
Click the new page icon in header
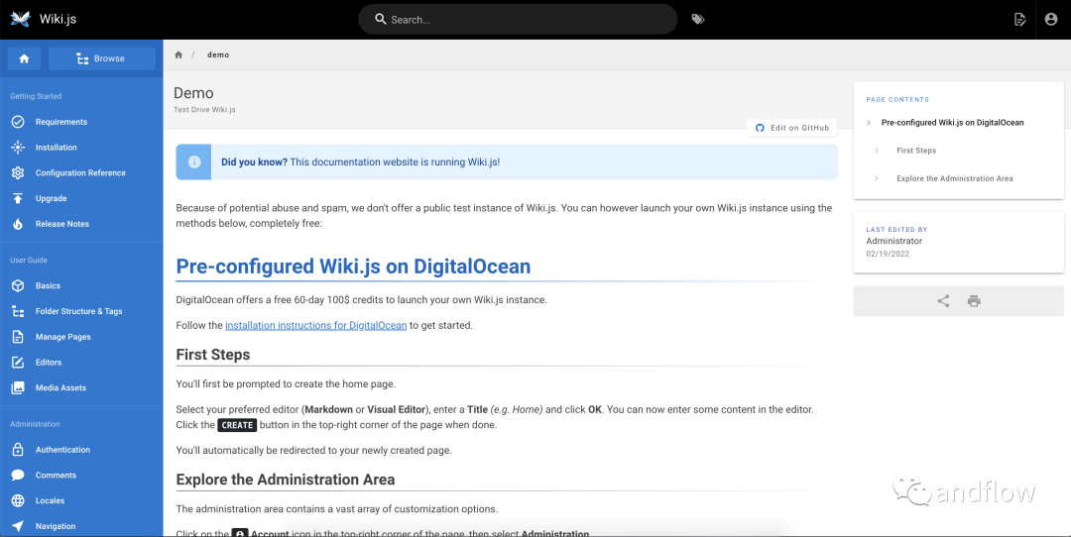coord(1019,19)
